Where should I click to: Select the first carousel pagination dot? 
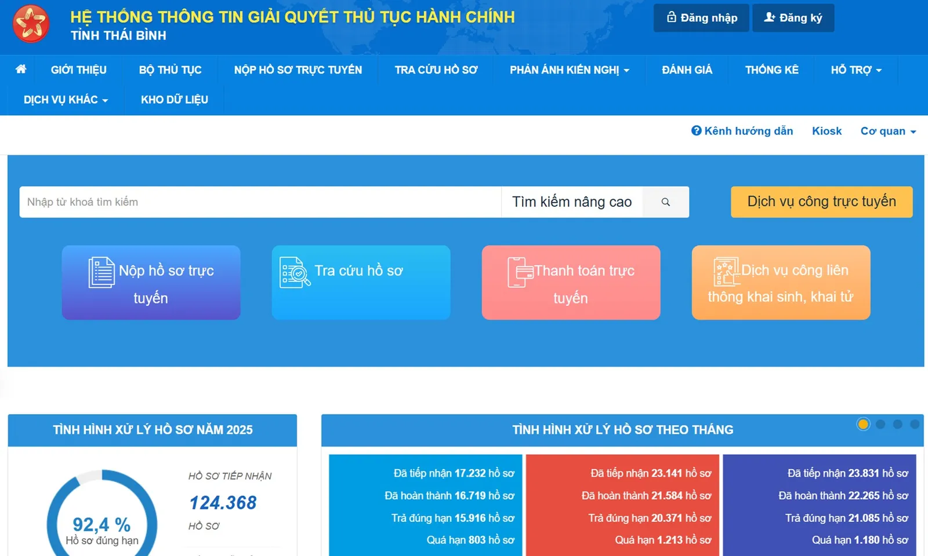[863, 424]
